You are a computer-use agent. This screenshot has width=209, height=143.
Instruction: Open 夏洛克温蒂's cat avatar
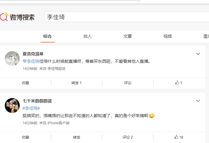point(12,59)
